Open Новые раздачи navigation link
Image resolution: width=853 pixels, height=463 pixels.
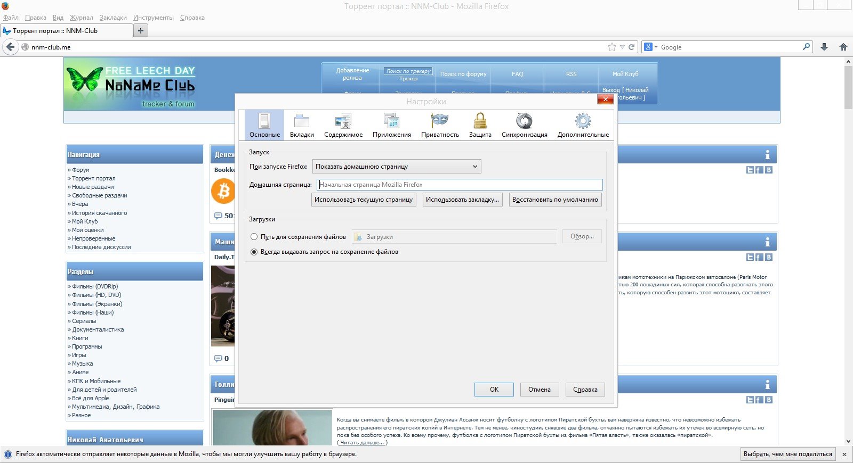pos(93,187)
